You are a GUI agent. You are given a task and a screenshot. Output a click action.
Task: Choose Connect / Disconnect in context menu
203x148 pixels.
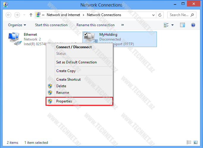(x=74, y=47)
